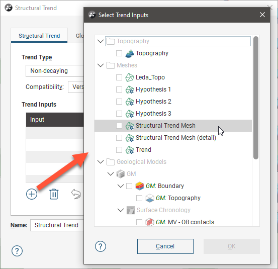Click the Name input field

pos(57,225)
